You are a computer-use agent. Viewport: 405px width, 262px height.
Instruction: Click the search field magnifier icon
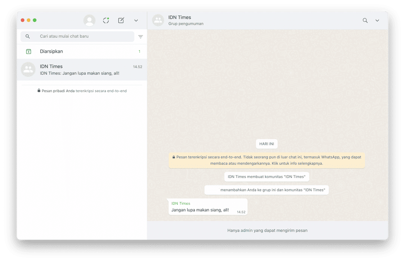point(27,36)
